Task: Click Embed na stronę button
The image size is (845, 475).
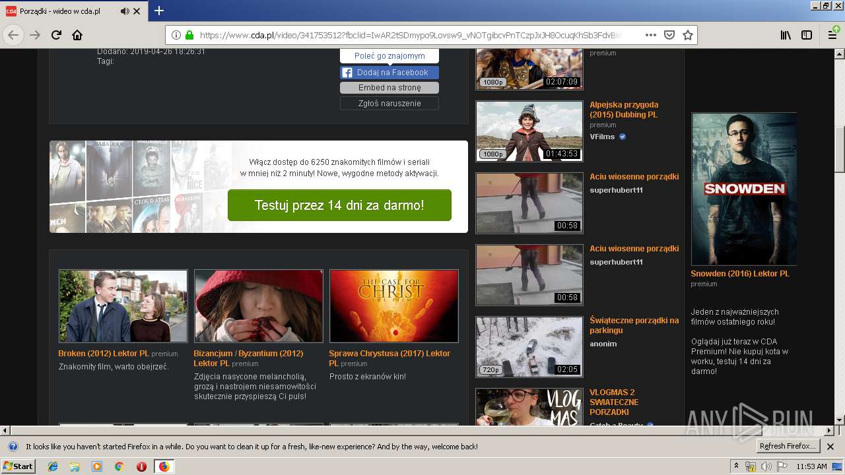Action: (x=389, y=88)
